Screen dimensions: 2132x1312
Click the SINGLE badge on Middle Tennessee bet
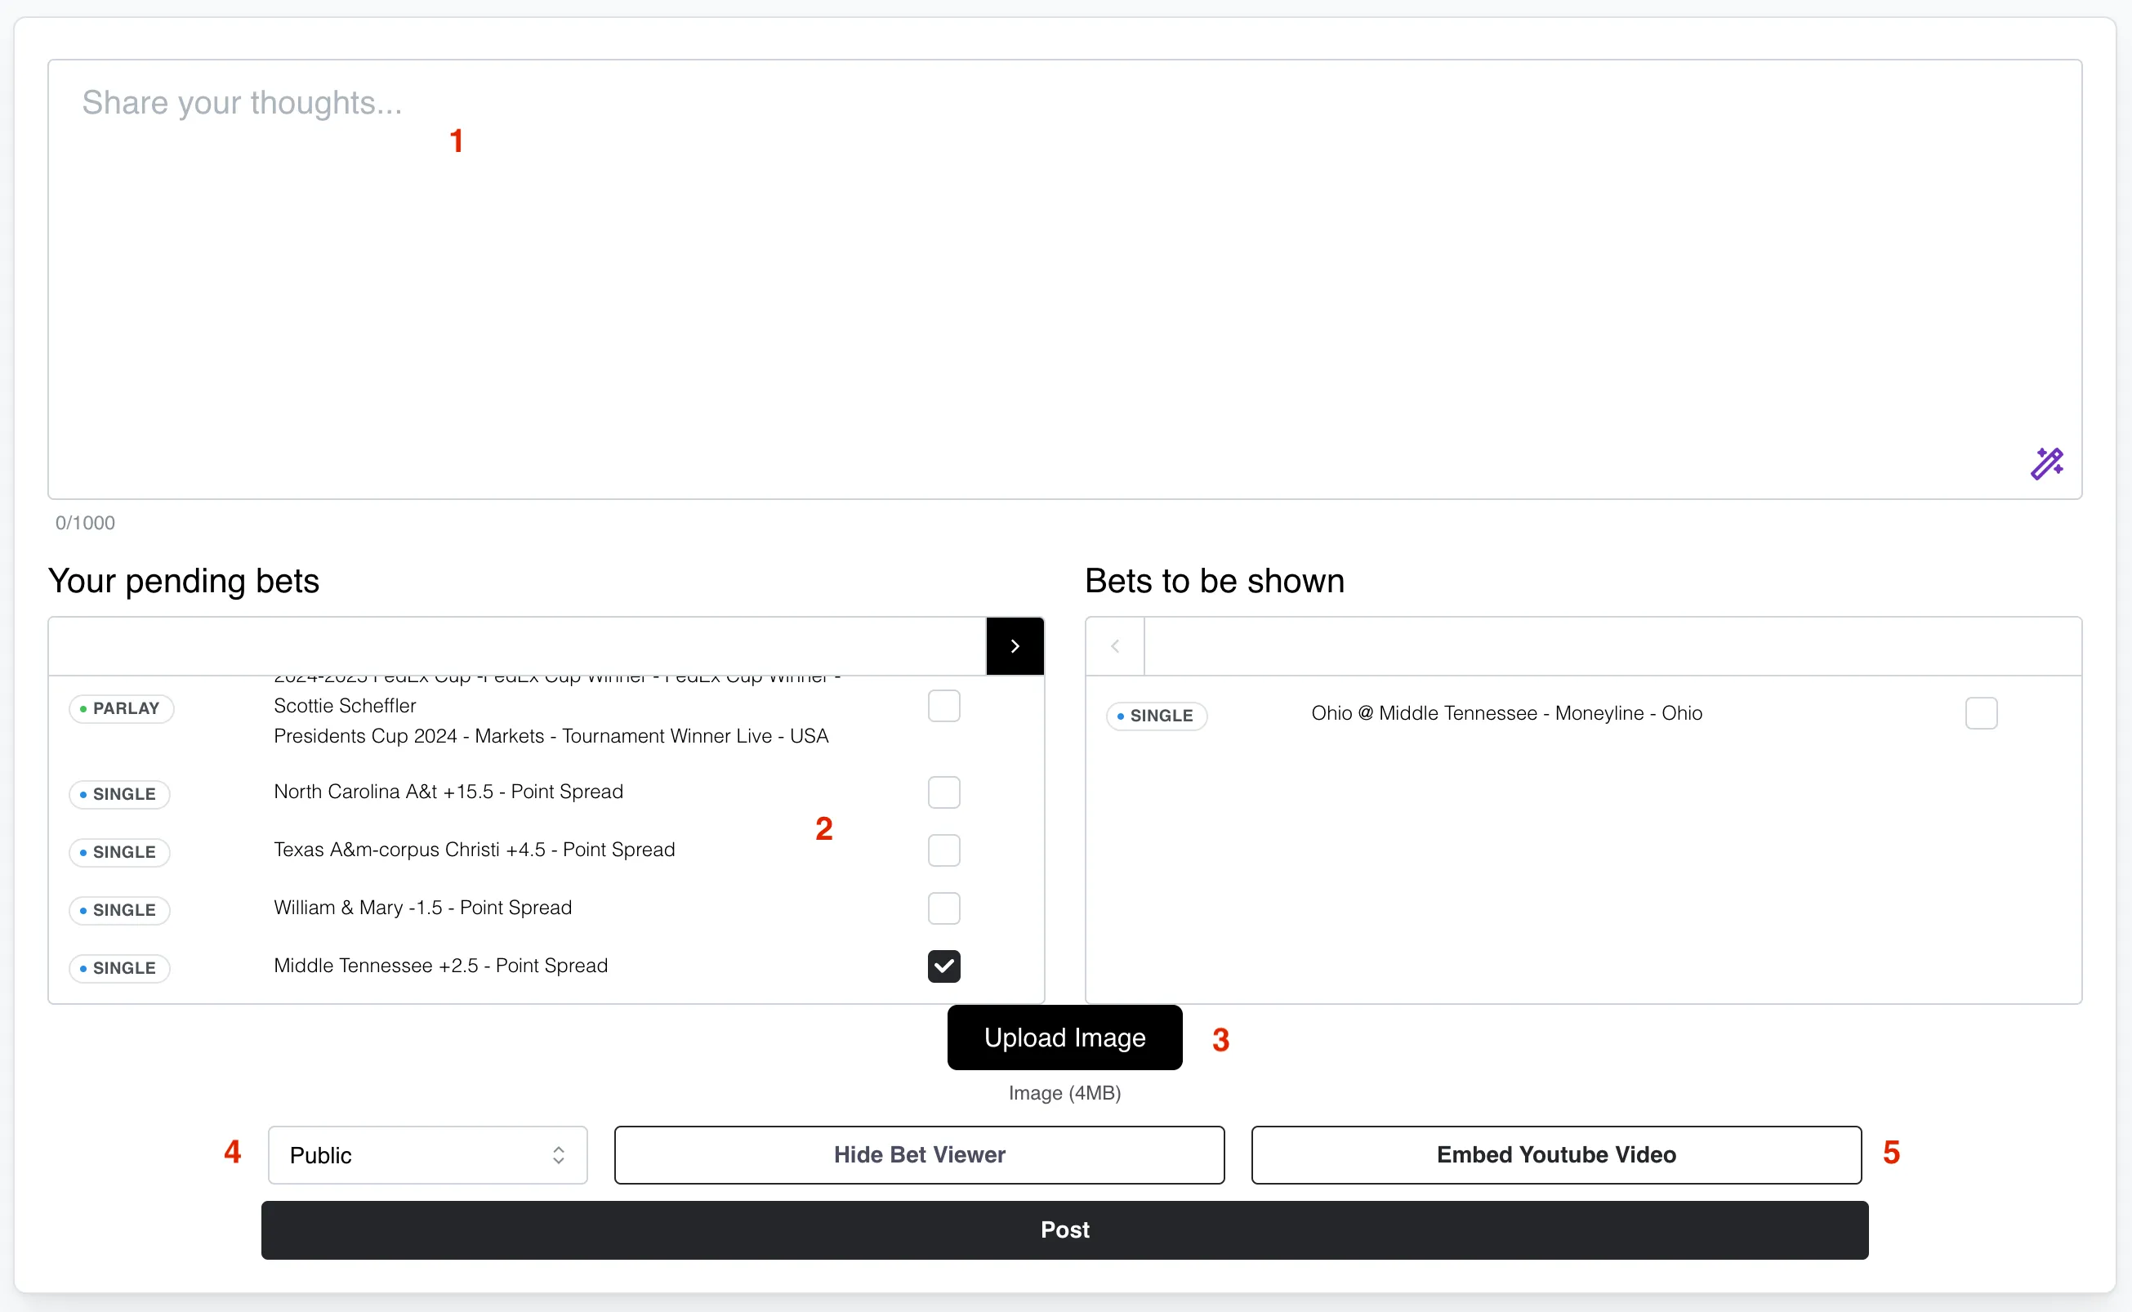118,967
